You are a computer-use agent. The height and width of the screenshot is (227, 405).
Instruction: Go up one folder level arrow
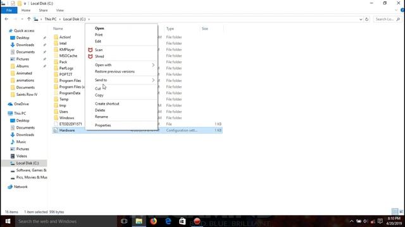[28, 19]
